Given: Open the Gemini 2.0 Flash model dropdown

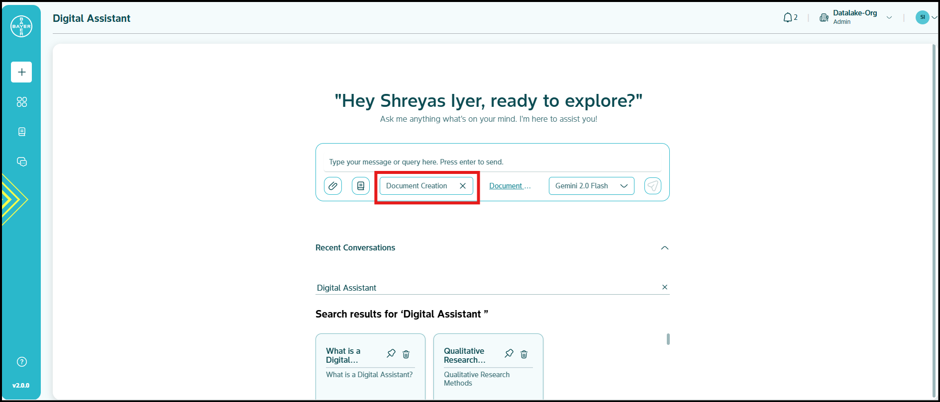Looking at the screenshot, I should [x=591, y=186].
